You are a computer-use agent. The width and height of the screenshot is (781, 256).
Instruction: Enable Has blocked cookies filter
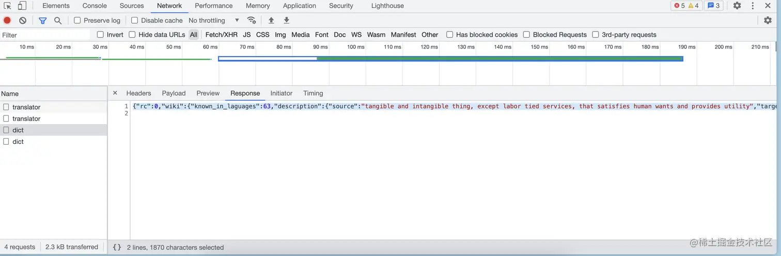coord(450,35)
